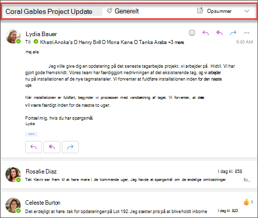Click the emoji reaction smiley icon
The height and width of the screenshot is (218, 258).
192,33
